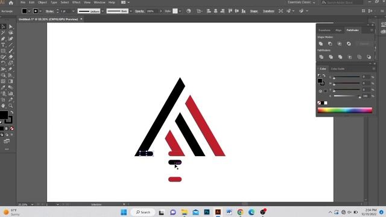Apply the Trim pathfinder
The width and height of the screenshot is (386, 217).
331,57
